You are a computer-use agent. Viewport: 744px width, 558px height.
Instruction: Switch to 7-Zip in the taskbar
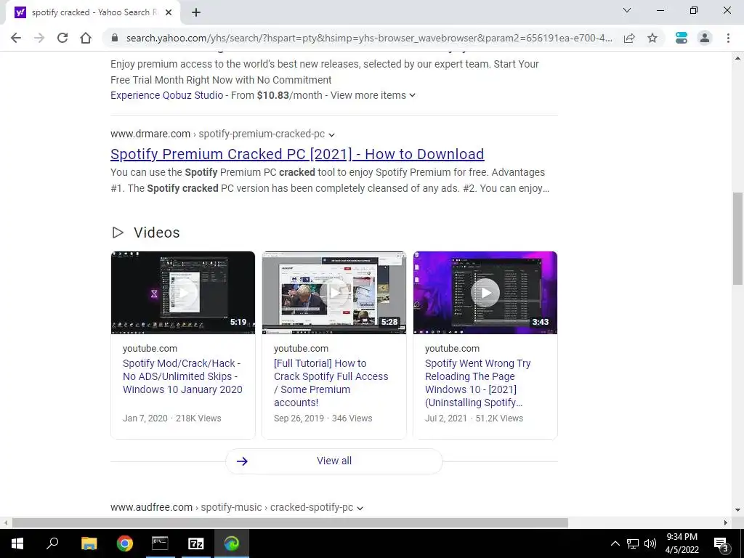(x=196, y=543)
